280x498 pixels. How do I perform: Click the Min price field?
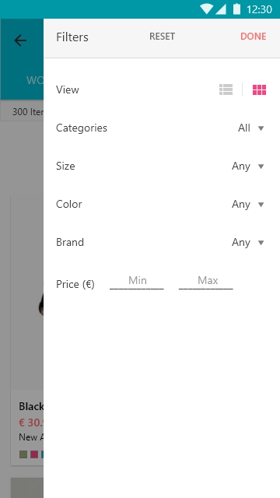pyautogui.click(x=137, y=282)
